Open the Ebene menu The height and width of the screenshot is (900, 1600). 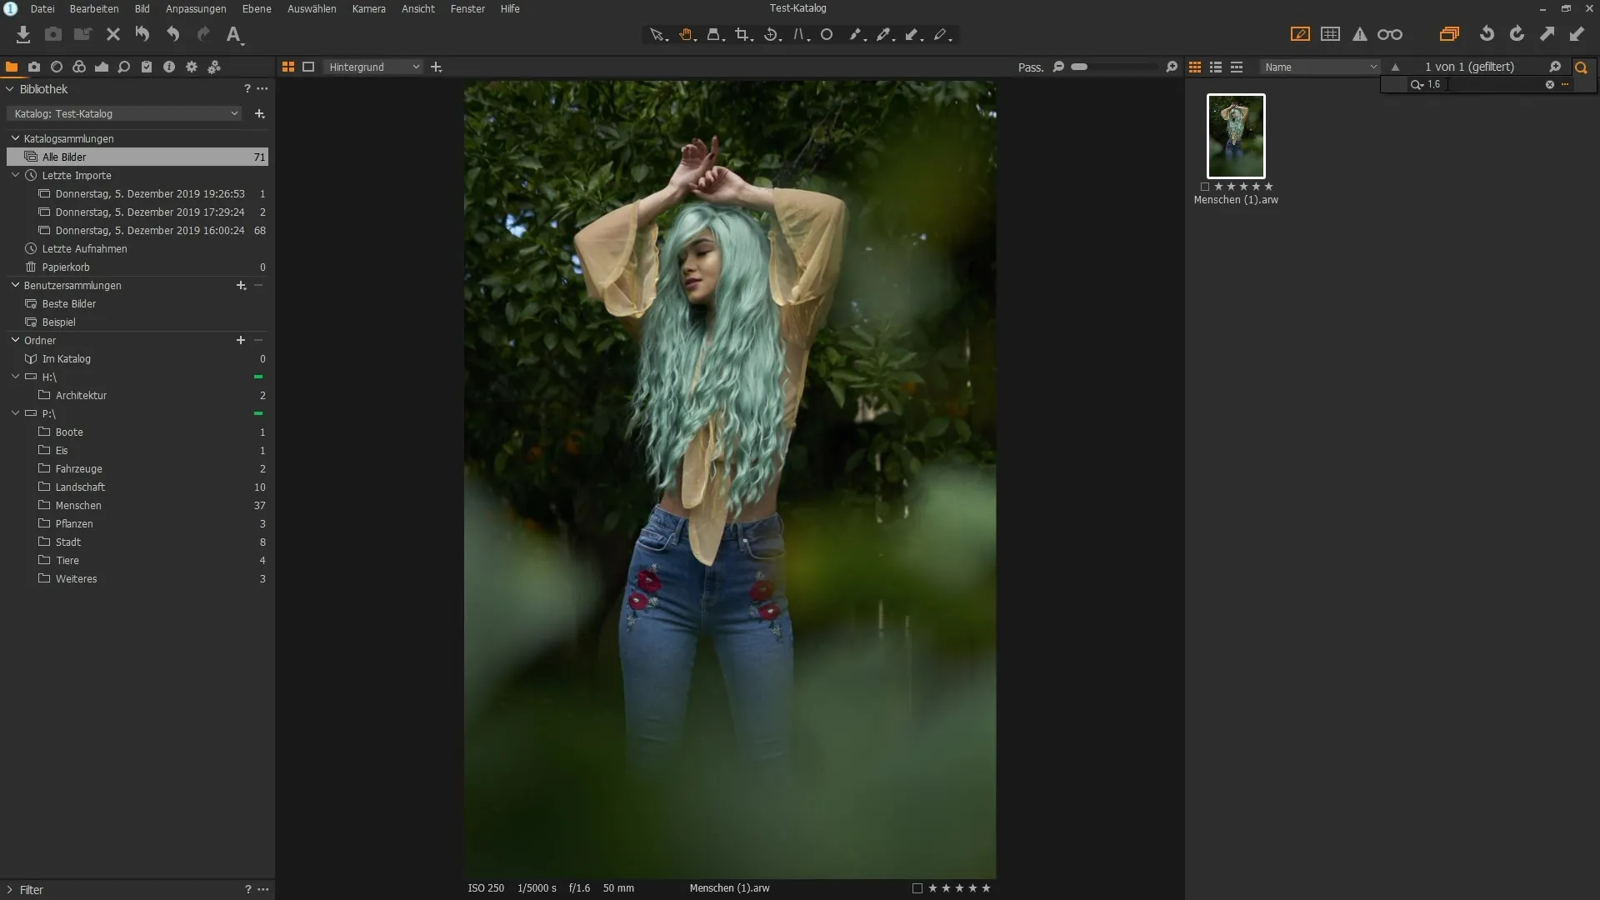pyautogui.click(x=257, y=8)
